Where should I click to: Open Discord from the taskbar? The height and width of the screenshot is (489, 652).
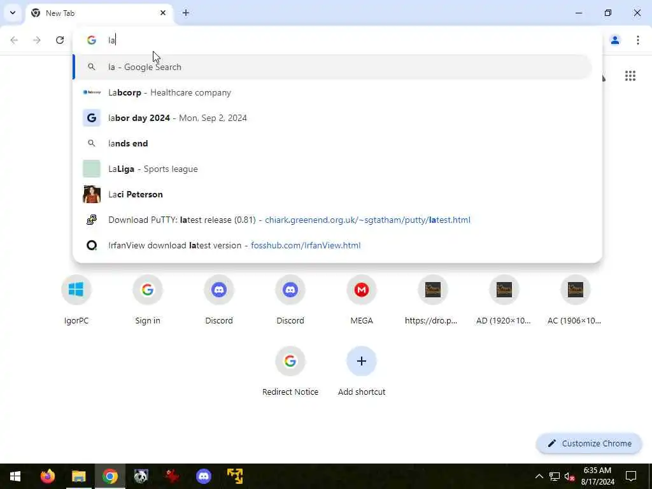point(203,476)
